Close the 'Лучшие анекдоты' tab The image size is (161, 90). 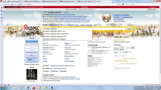23,1
